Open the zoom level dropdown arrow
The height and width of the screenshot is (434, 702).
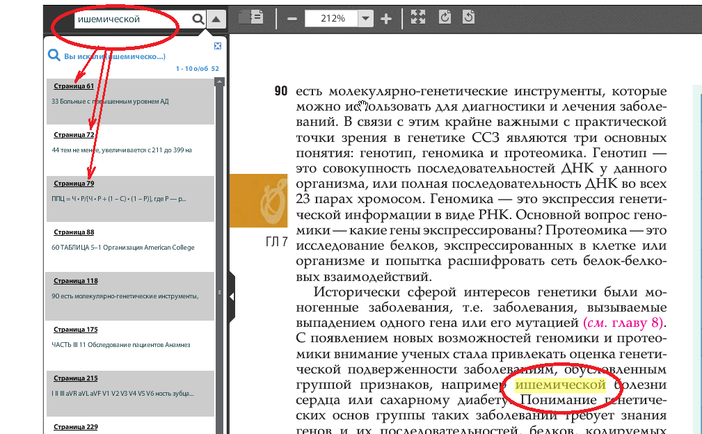pos(366,18)
